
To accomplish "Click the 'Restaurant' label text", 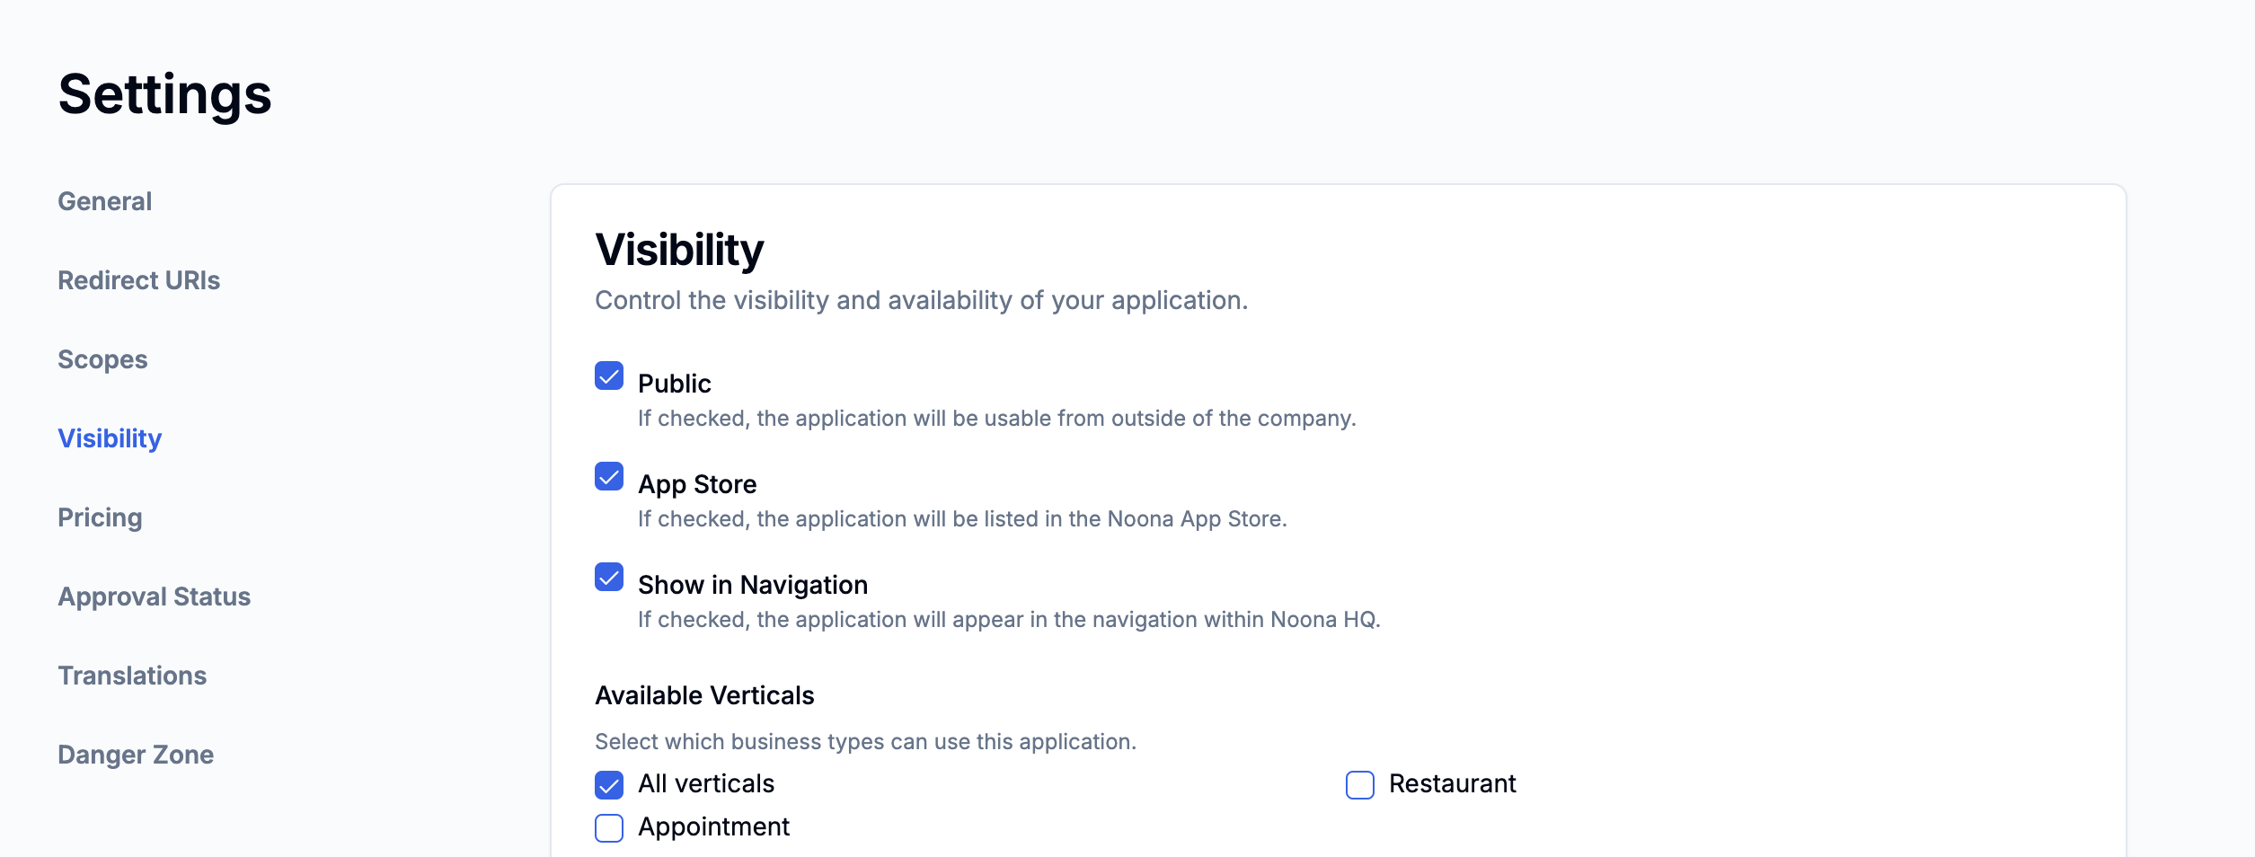I will (1452, 783).
